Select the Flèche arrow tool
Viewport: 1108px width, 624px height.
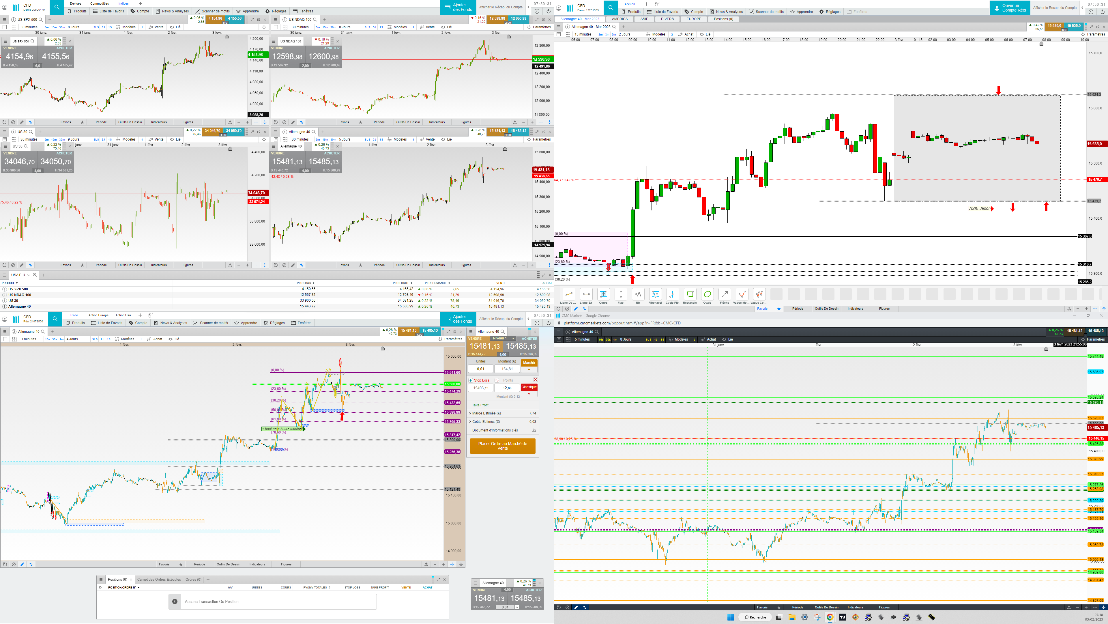coord(724,295)
